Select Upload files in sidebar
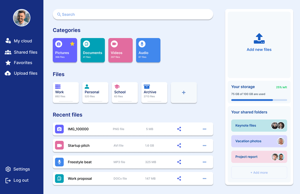Image resolution: width=300 pixels, height=194 pixels. point(21,73)
